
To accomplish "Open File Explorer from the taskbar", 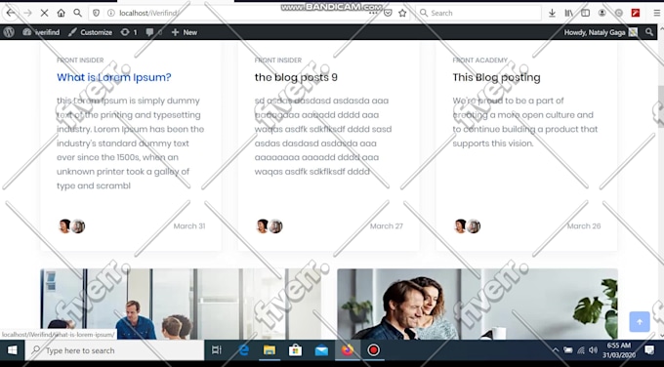I will [x=270, y=350].
